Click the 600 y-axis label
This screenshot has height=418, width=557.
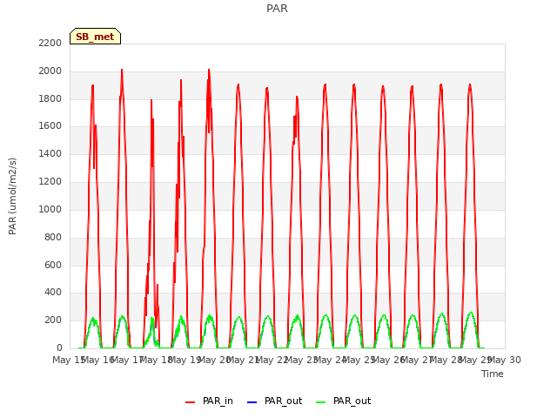53,265
